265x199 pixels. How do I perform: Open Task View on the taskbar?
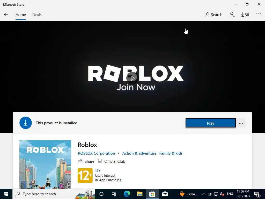[x=114, y=194]
